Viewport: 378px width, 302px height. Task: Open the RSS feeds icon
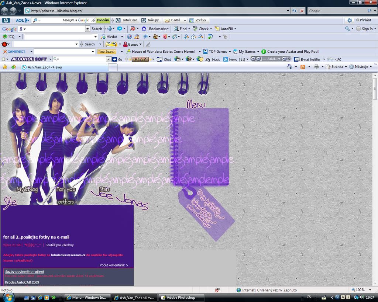coord(302,67)
